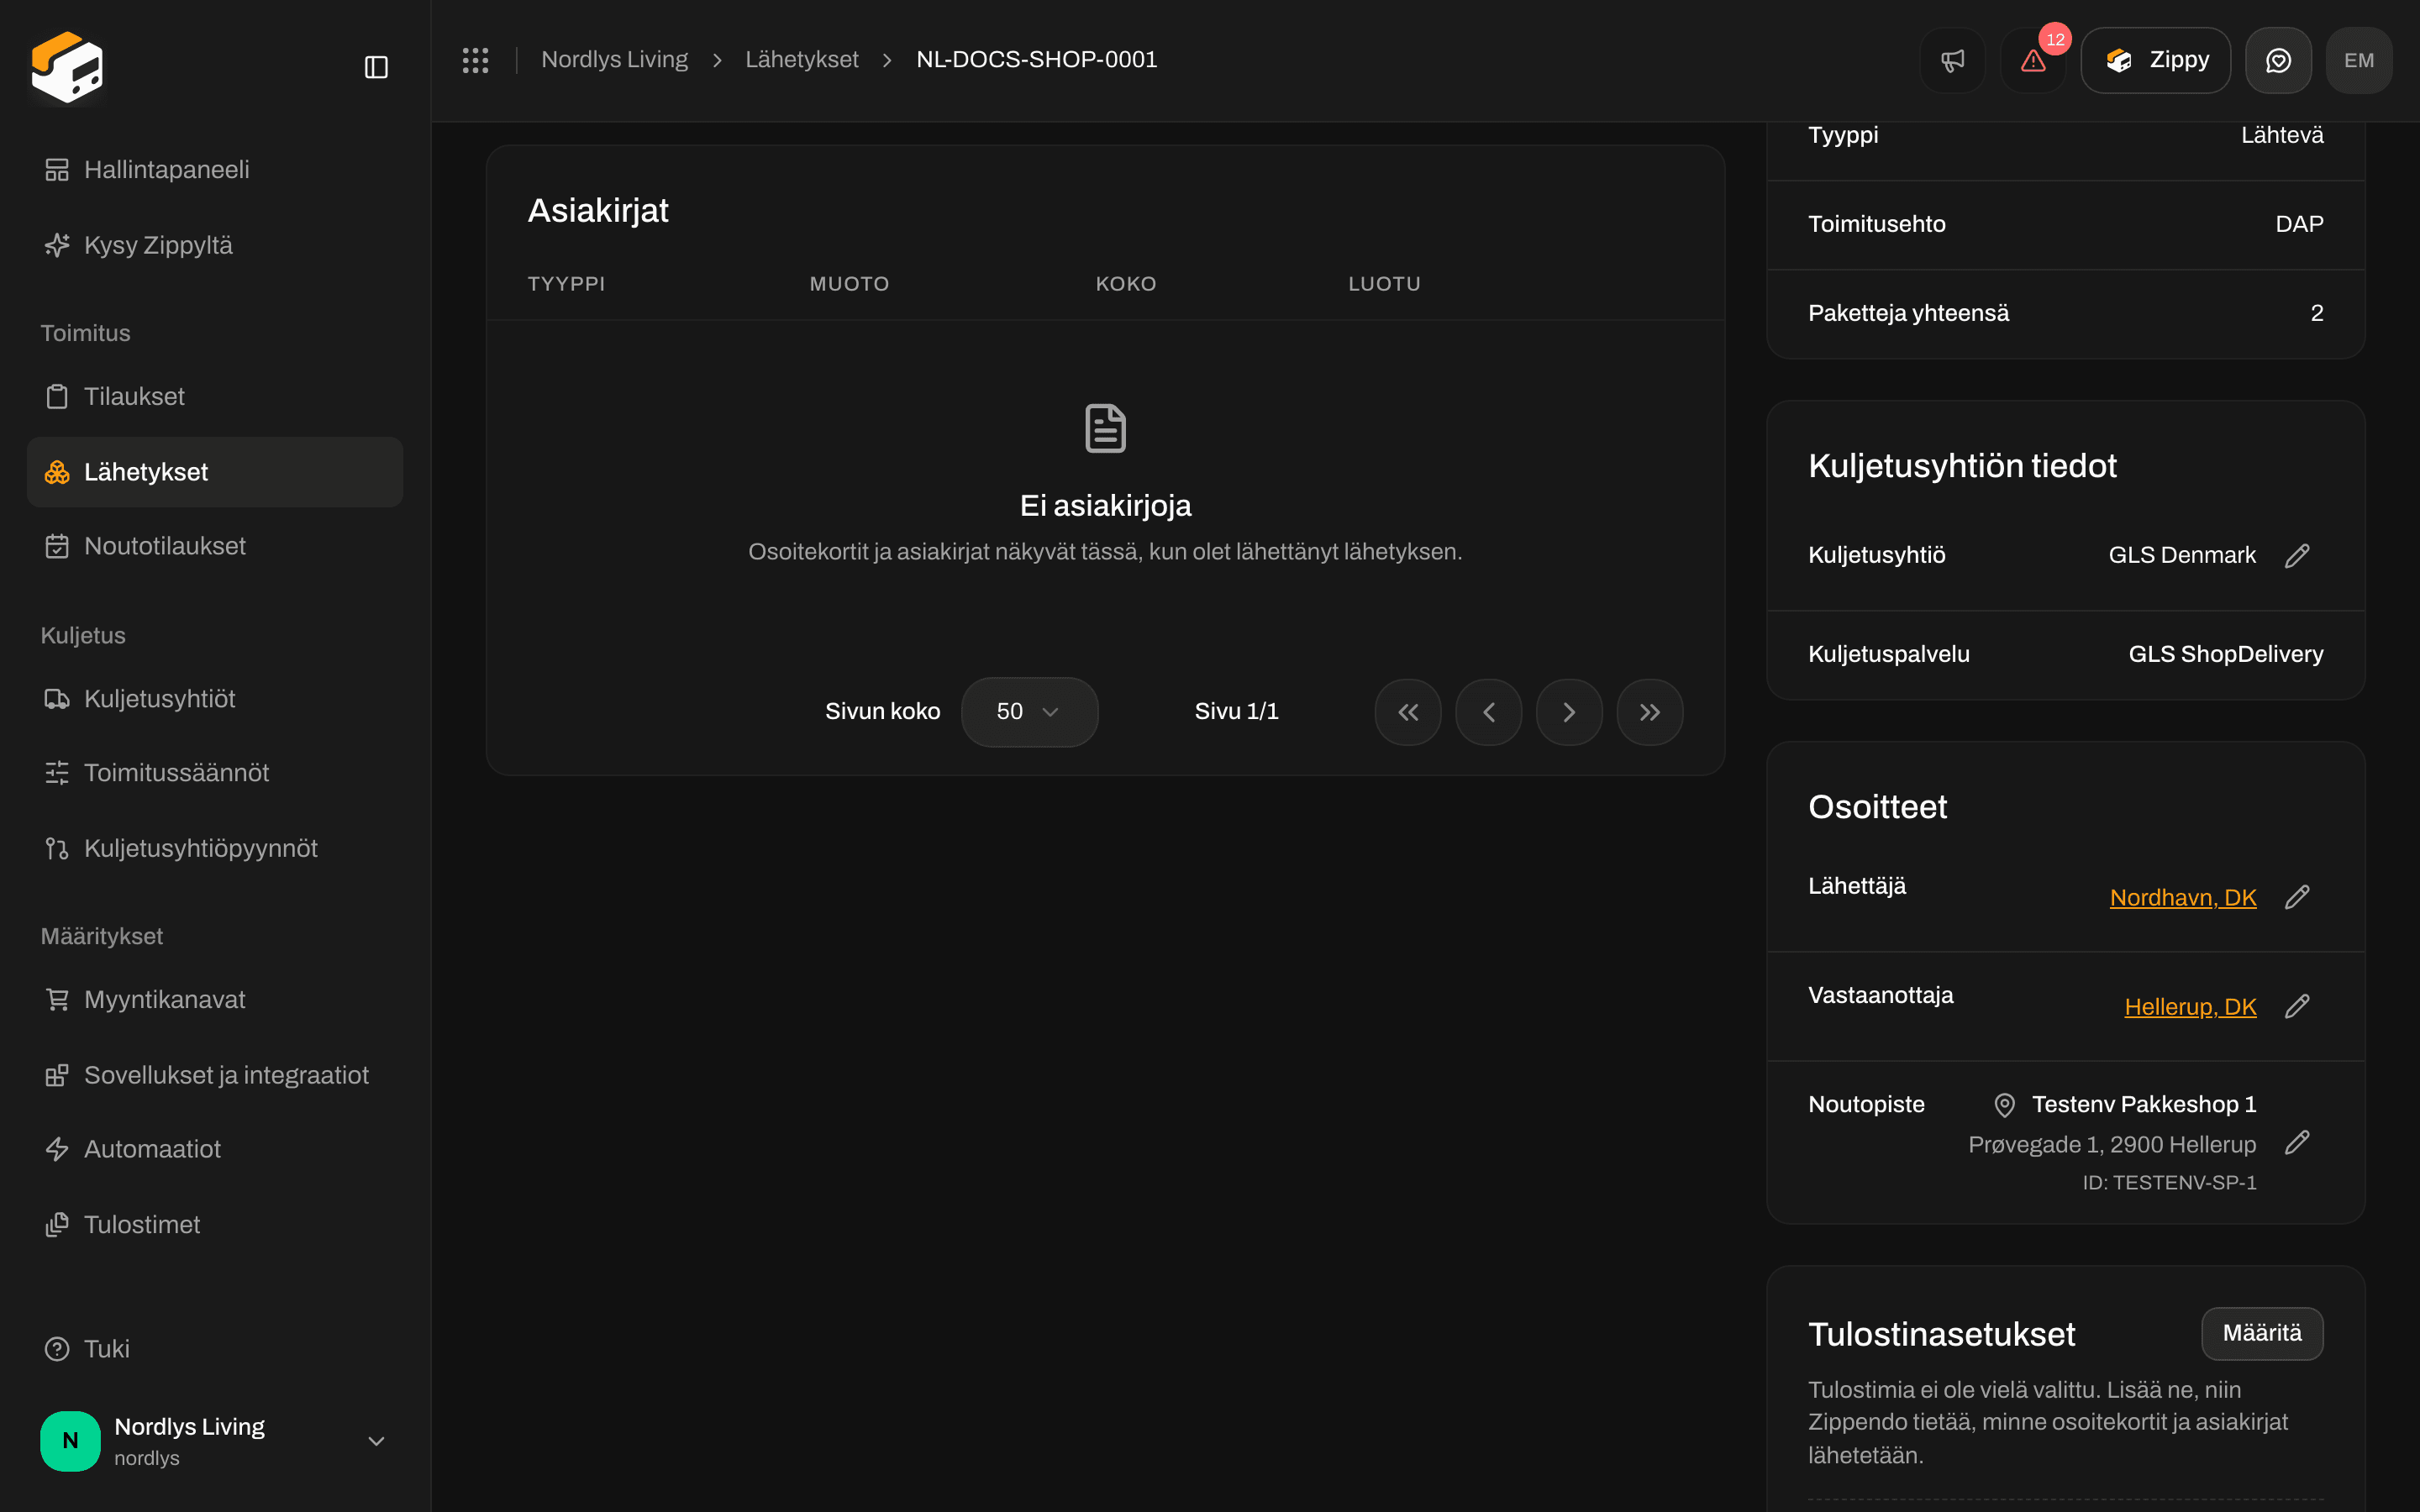
Task: Open the app grid launcher icon
Action: [x=475, y=60]
